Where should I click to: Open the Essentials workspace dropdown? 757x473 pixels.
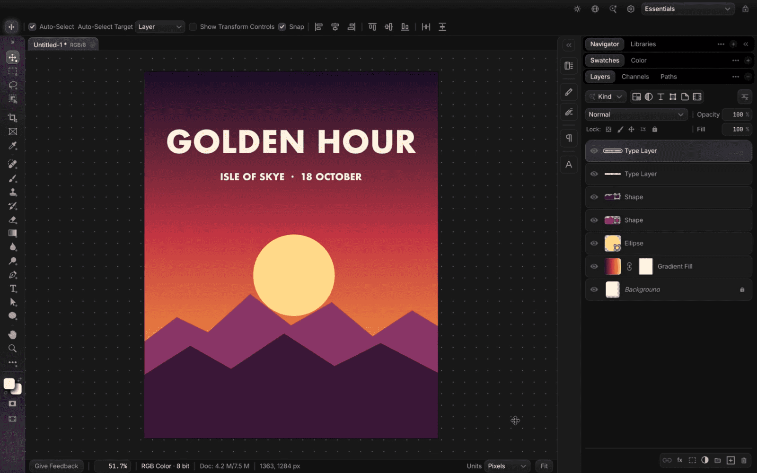point(688,9)
